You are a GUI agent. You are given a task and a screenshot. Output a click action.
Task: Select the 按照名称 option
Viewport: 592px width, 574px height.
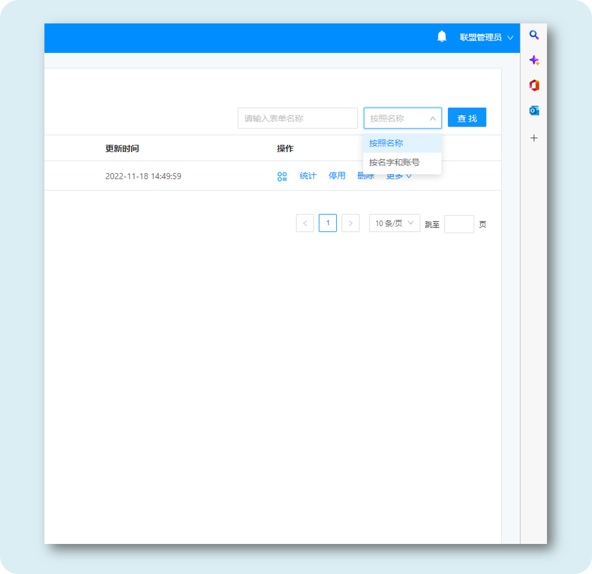click(402, 143)
